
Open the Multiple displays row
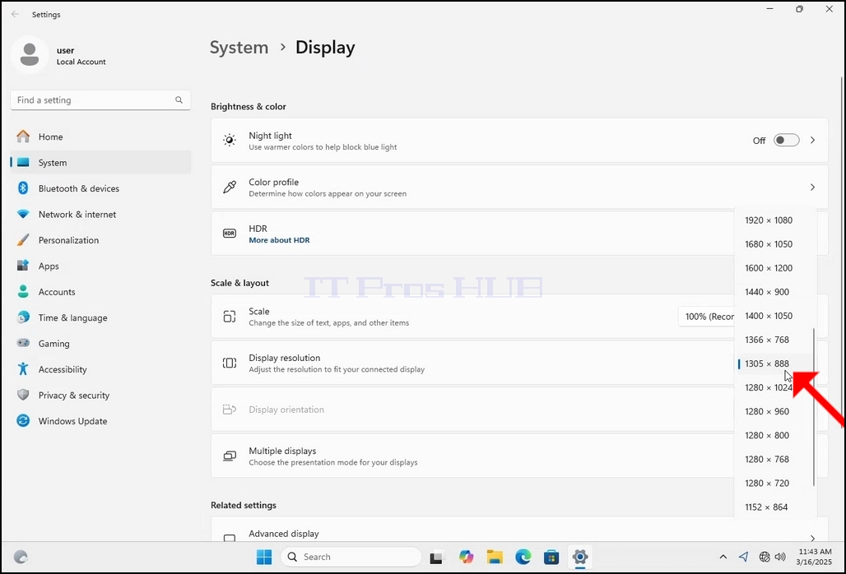point(472,456)
